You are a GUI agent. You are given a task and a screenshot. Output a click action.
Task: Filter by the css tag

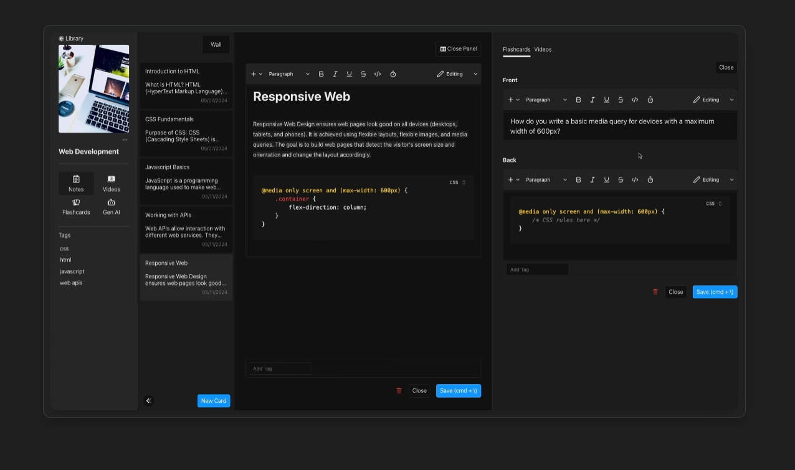64,248
